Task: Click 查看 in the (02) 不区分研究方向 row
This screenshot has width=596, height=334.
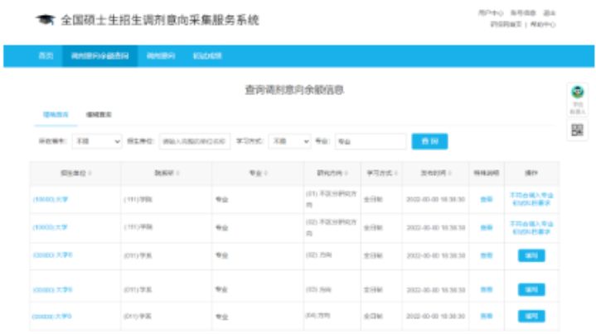Action: tap(486, 227)
